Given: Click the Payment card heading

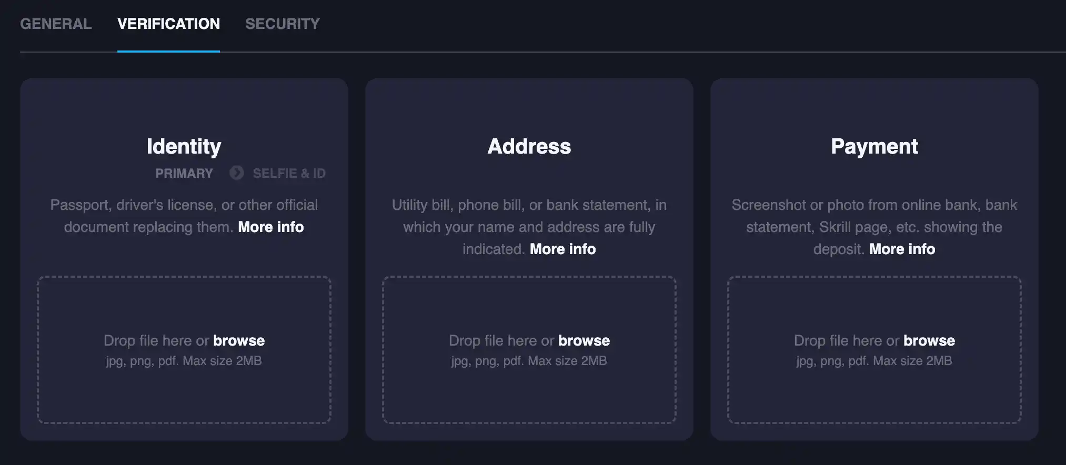Looking at the screenshot, I should click(x=874, y=146).
